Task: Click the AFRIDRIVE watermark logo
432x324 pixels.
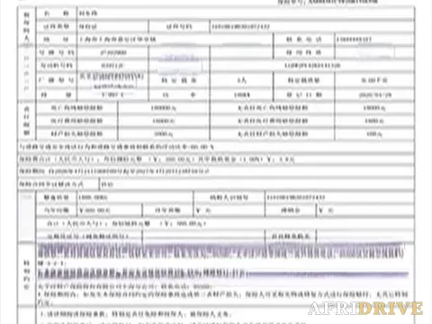Action: coord(365,308)
